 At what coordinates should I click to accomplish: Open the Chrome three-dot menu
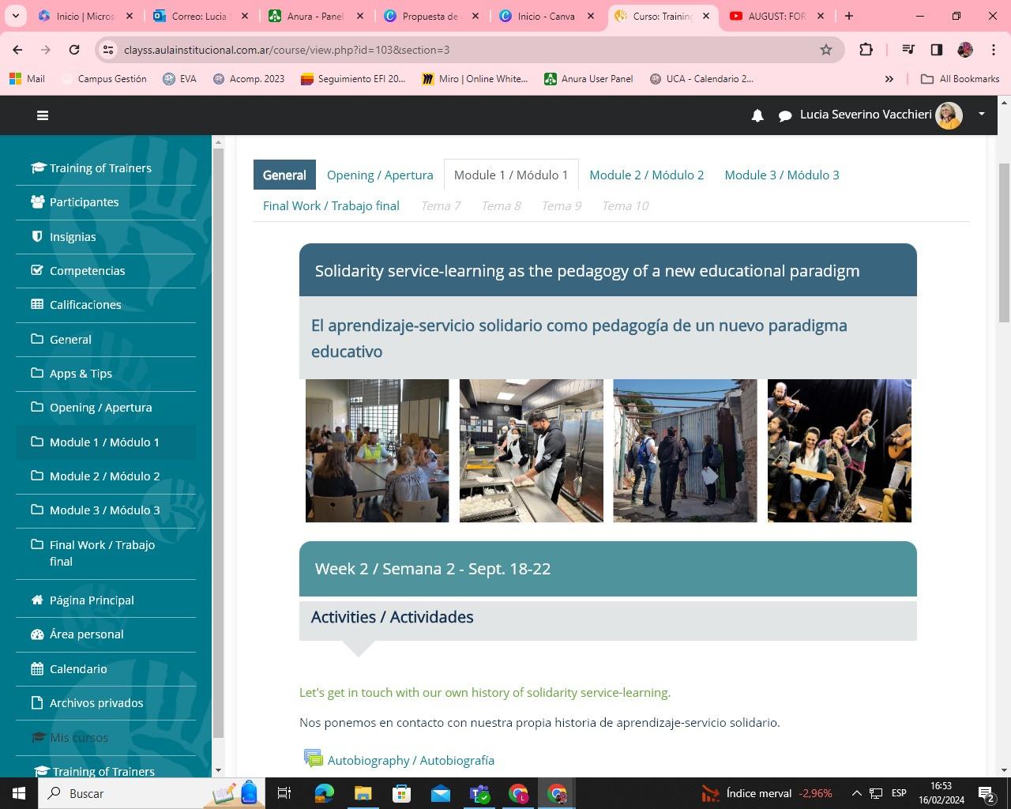(994, 50)
